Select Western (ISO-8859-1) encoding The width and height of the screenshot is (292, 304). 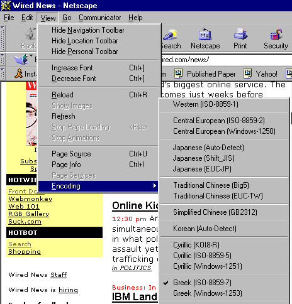click(224, 104)
